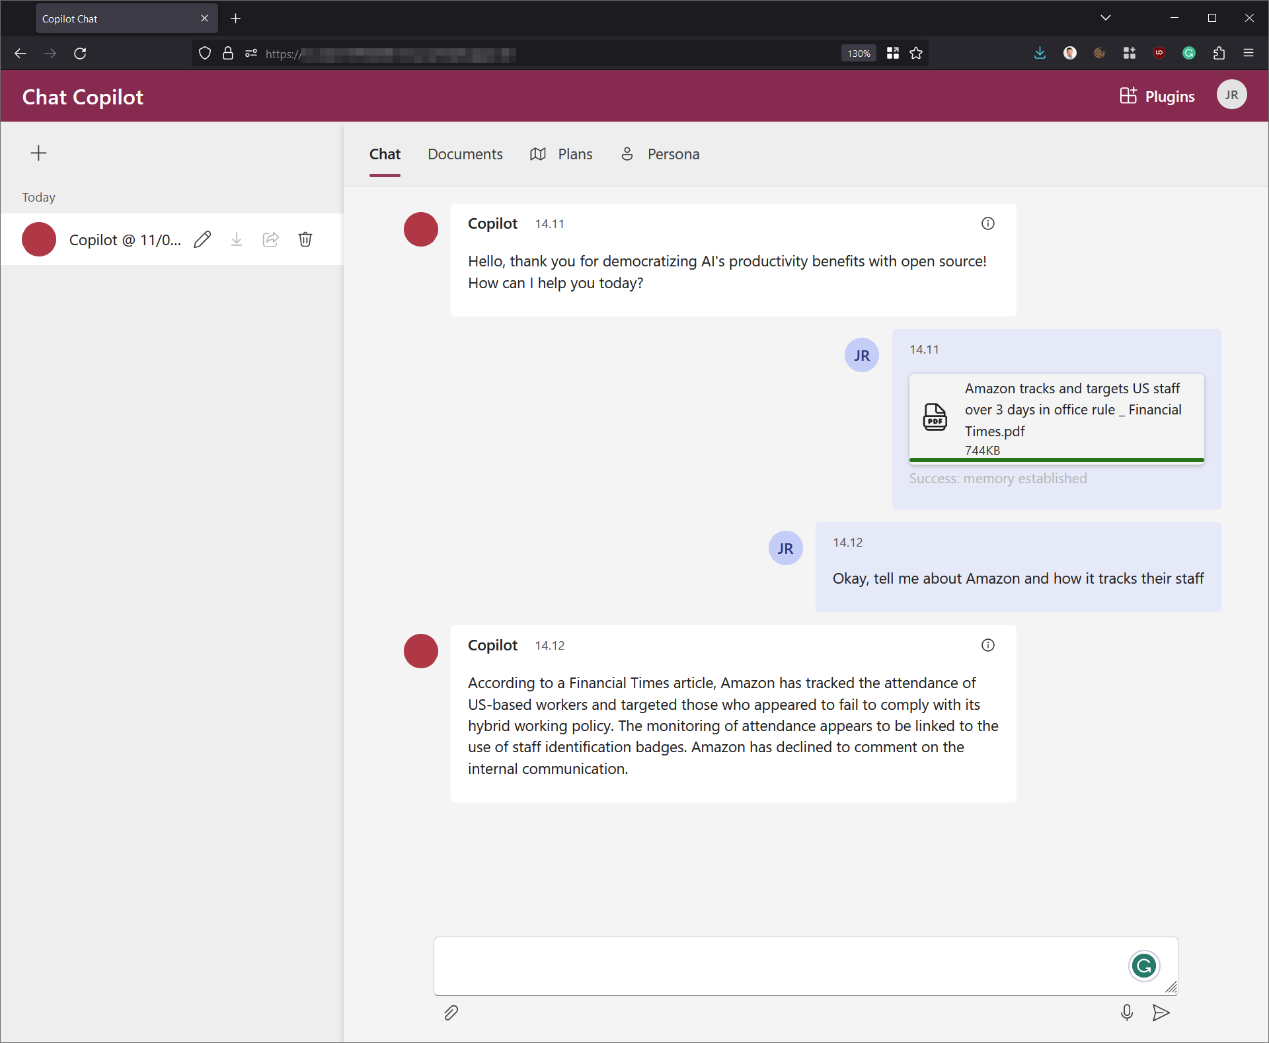Open the browser extensions puzzle menu
Viewport: 1269px width, 1043px height.
pyautogui.click(x=1219, y=54)
